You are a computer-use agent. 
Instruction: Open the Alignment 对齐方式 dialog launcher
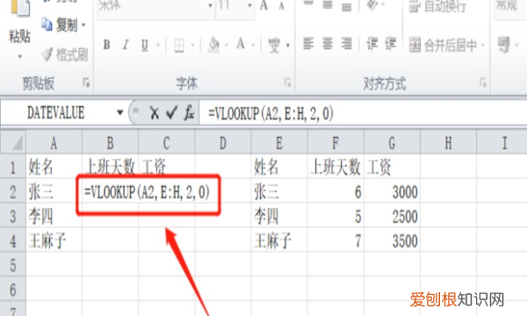(483, 83)
